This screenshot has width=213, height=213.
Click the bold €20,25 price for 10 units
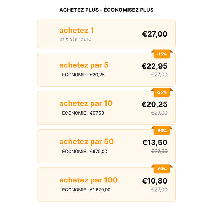tap(154, 104)
